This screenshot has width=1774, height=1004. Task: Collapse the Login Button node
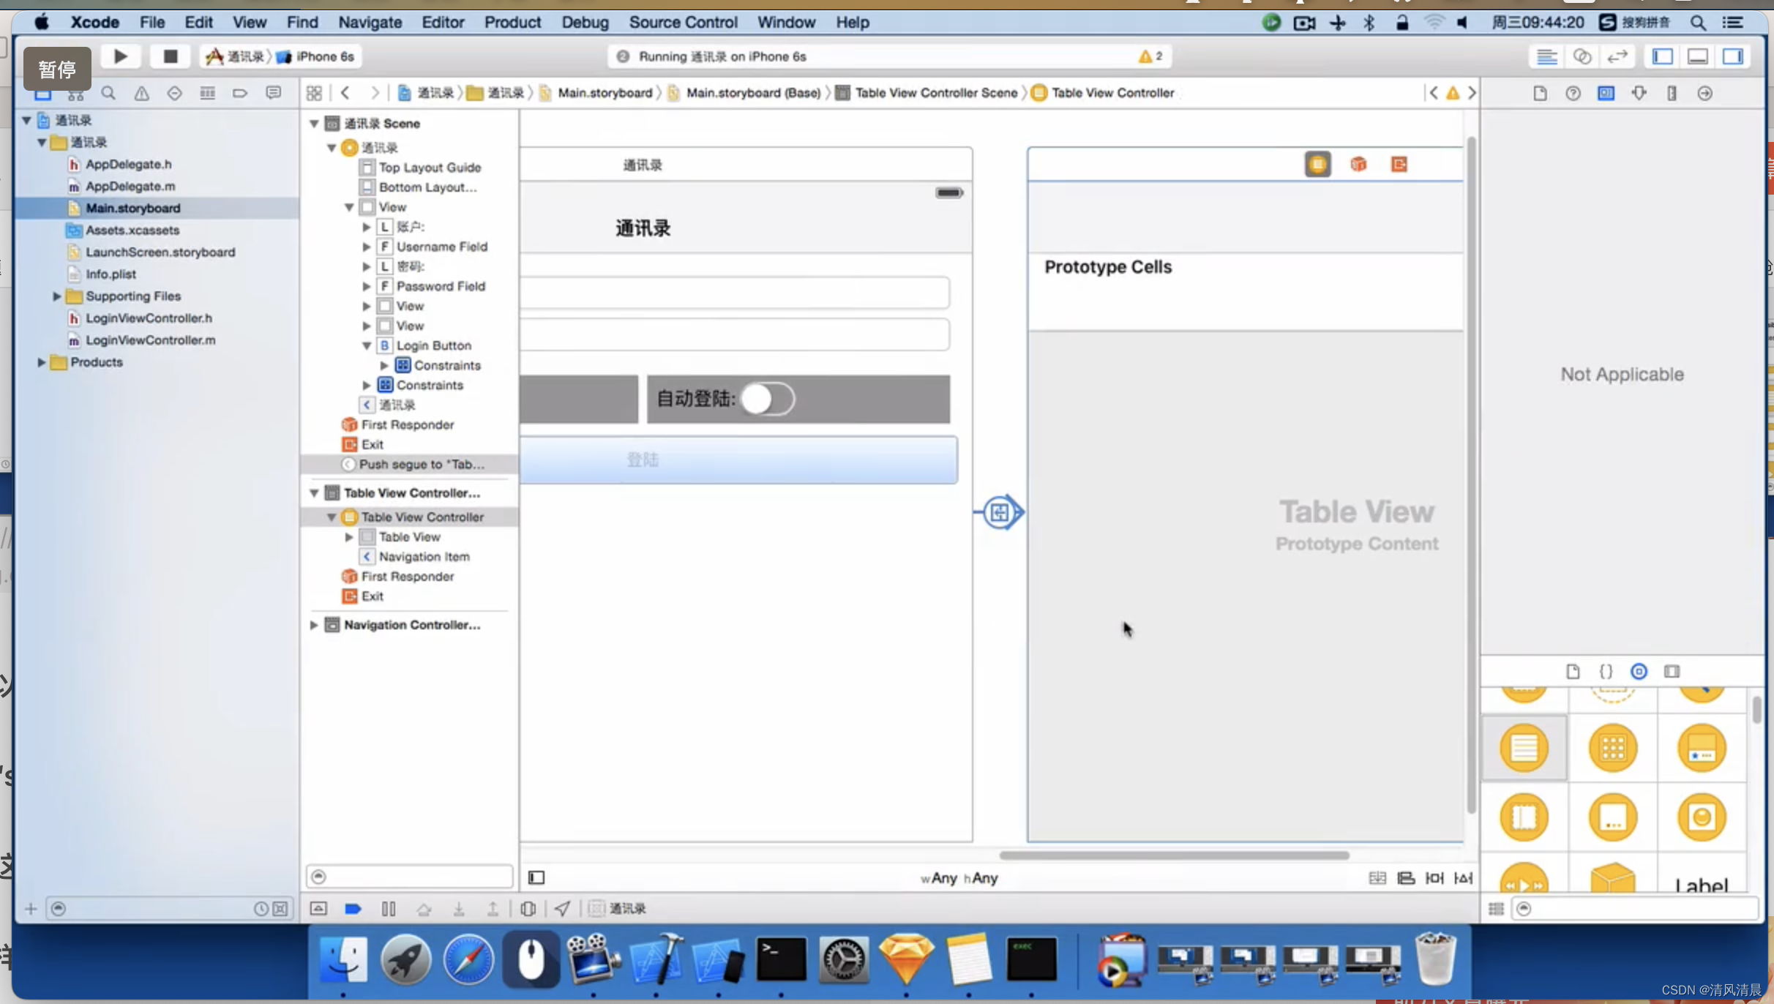tap(366, 345)
